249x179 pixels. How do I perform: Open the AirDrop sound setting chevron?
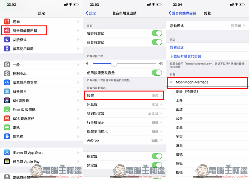[x=161, y=141]
